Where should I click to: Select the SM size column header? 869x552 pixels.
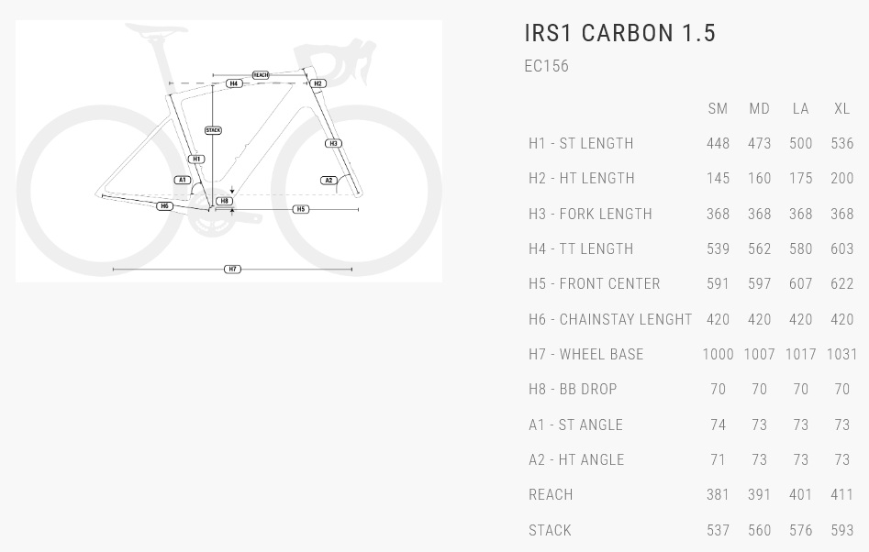point(718,109)
